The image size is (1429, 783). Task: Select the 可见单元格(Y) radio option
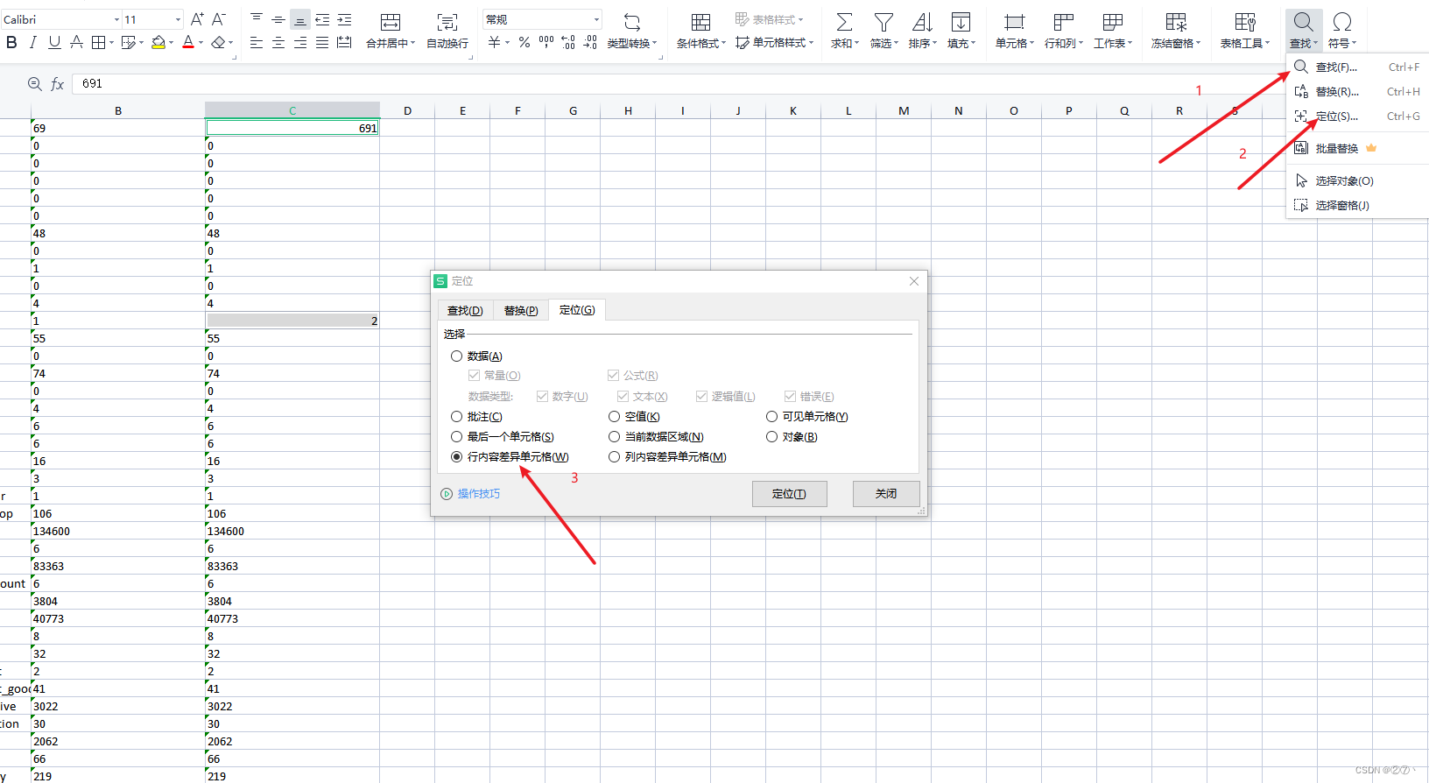tap(771, 416)
